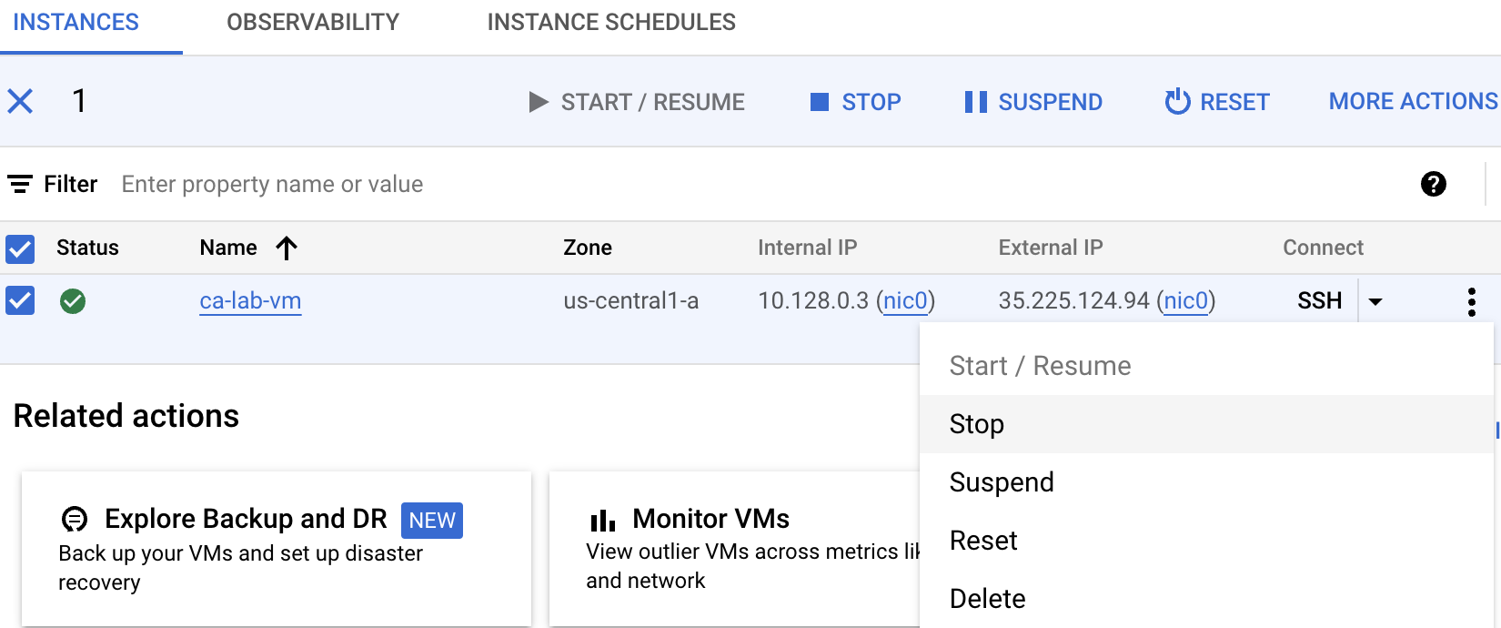The height and width of the screenshot is (628, 1501).
Task: Open the three-dot row actions menu
Action: [x=1471, y=301]
